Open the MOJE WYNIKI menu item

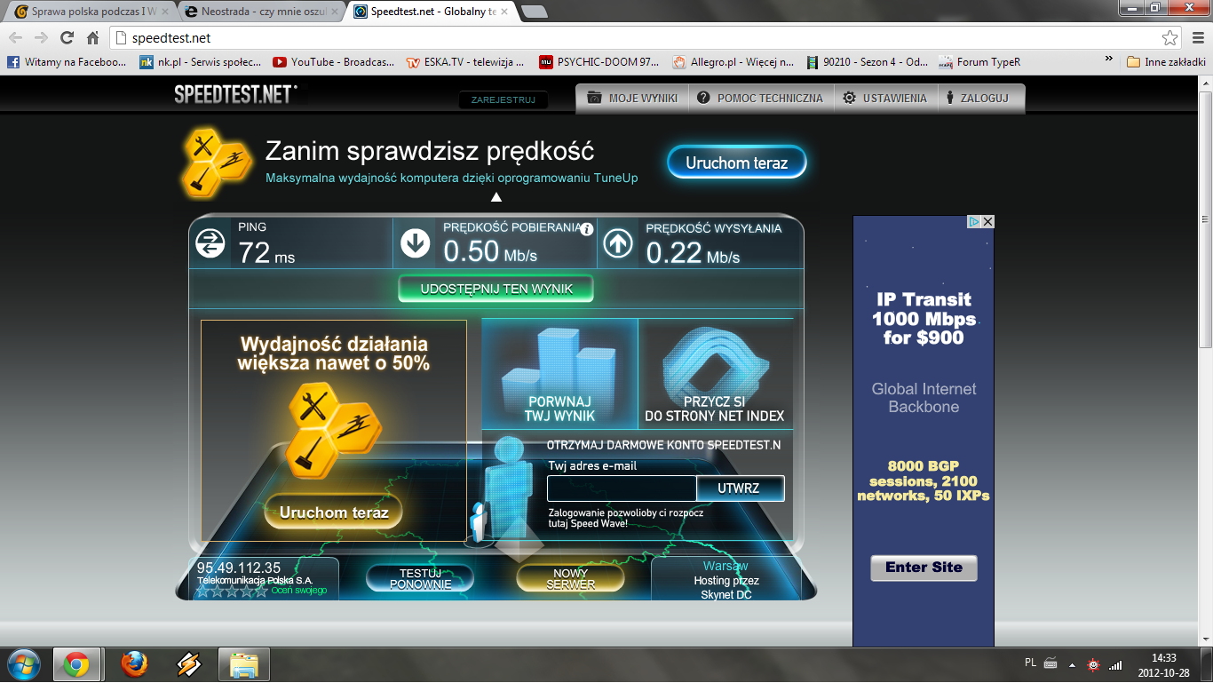(x=632, y=99)
